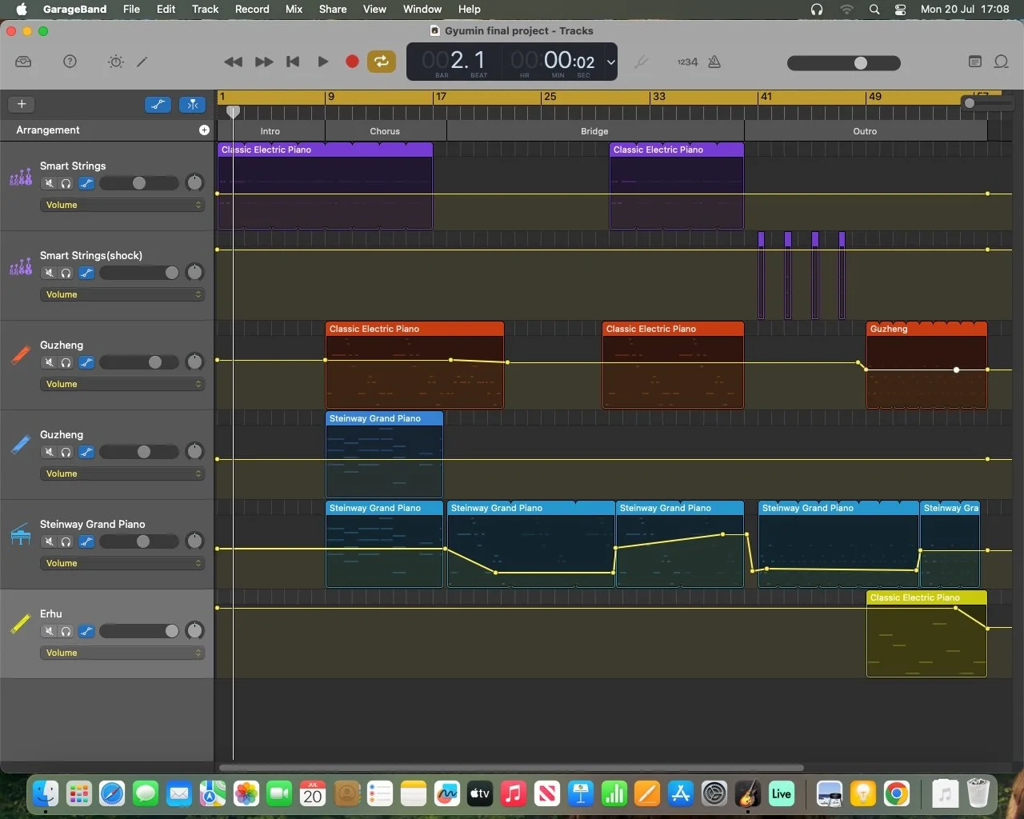Solo the Steinway Grand Piano track
The height and width of the screenshot is (819, 1024).
point(66,542)
